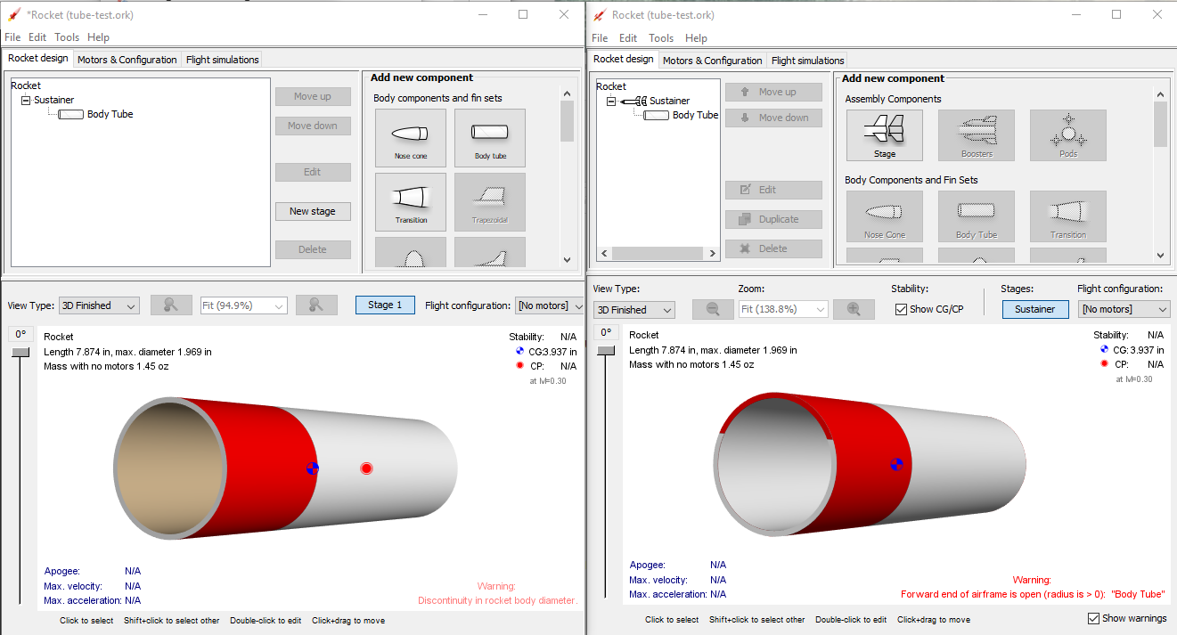Disable the Show warnings checkbox
This screenshot has height=635, width=1177.
1092,618
